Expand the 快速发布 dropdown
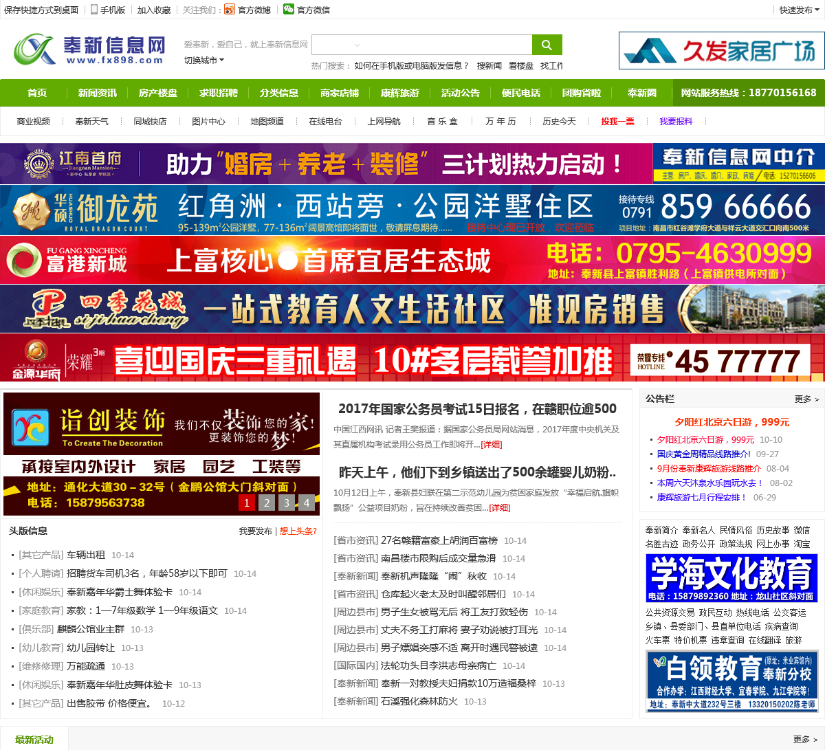825x750 pixels. pos(799,10)
